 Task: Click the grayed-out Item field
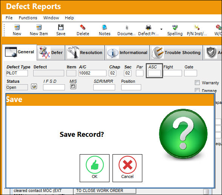pos(71,73)
